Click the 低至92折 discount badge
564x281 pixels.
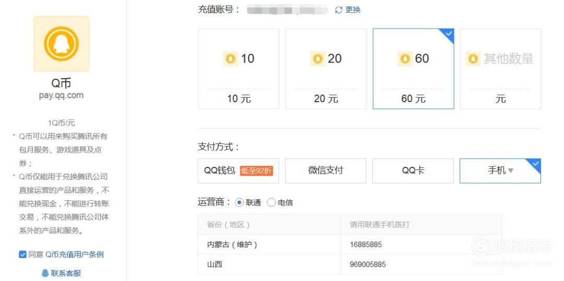pos(256,171)
